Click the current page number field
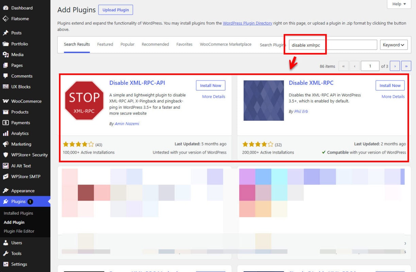Image resolution: width=416 pixels, height=272 pixels. [370, 66]
